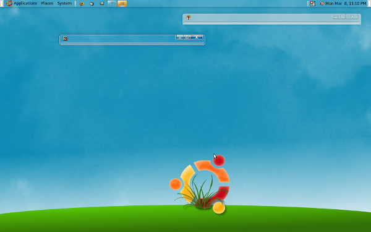371x232 pixels.
Task: Click the Ubuntu logo icon beside Applications
Action: pyautogui.click(x=9, y=3)
